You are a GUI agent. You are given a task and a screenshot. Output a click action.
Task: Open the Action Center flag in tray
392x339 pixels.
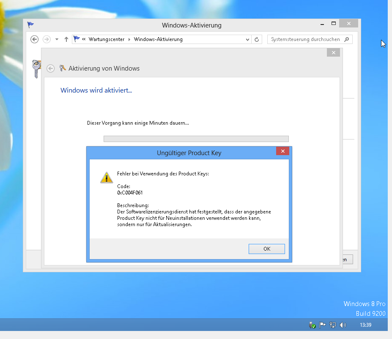click(x=322, y=325)
